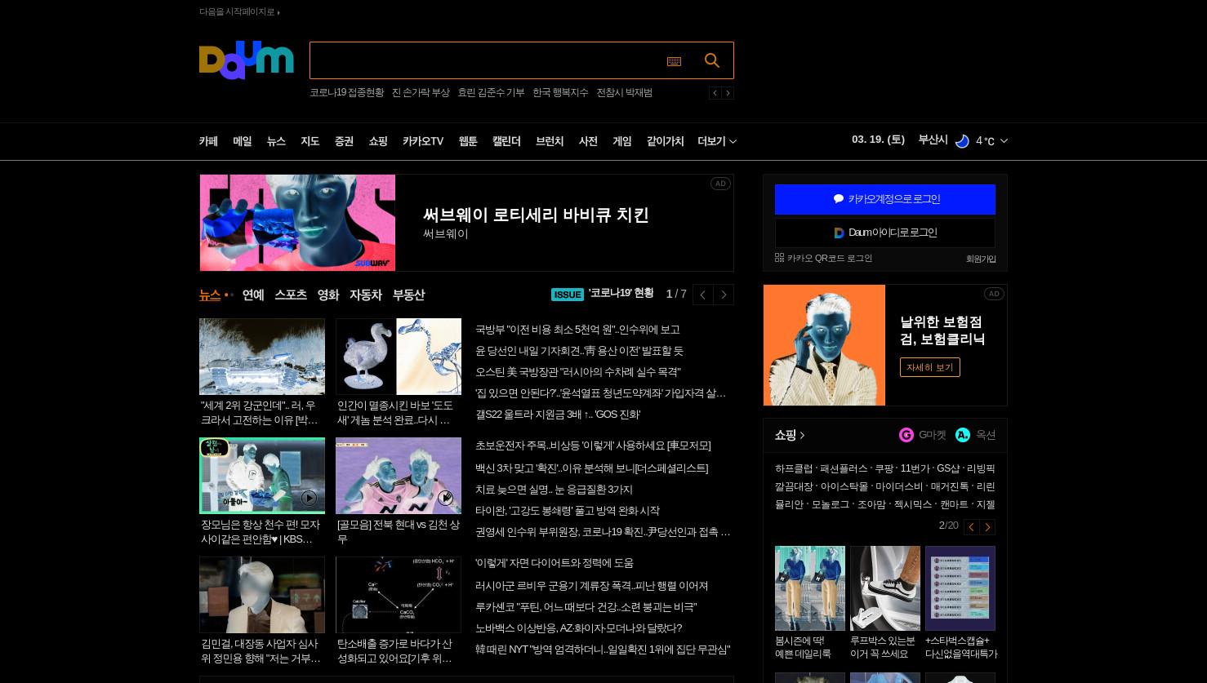Click 자세히 보기 on insurance ad
This screenshot has width=1207, height=683.
tap(930, 367)
